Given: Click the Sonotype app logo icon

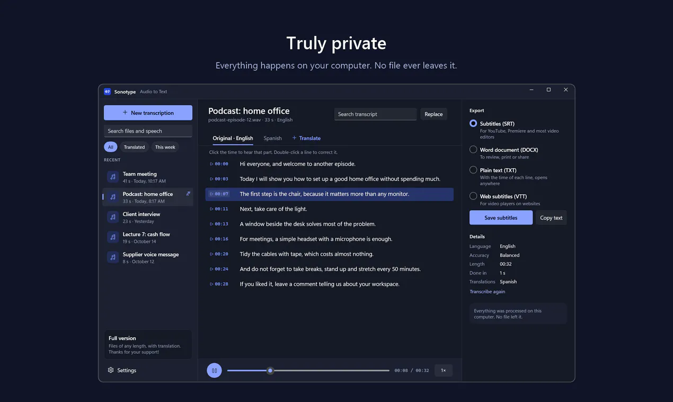Looking at the screenshot, I should coord(107,92).
